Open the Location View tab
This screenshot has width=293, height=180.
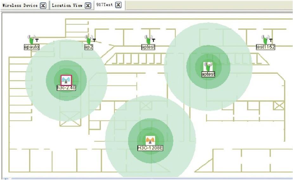[x=67, y=5]
